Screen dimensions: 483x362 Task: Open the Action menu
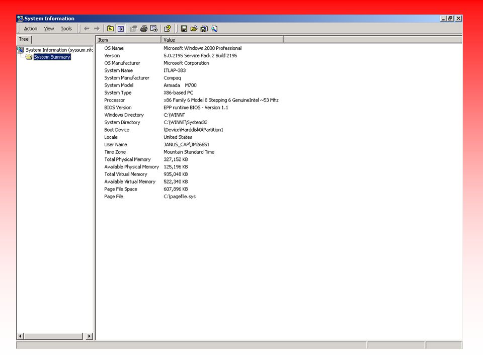(31, 29)
